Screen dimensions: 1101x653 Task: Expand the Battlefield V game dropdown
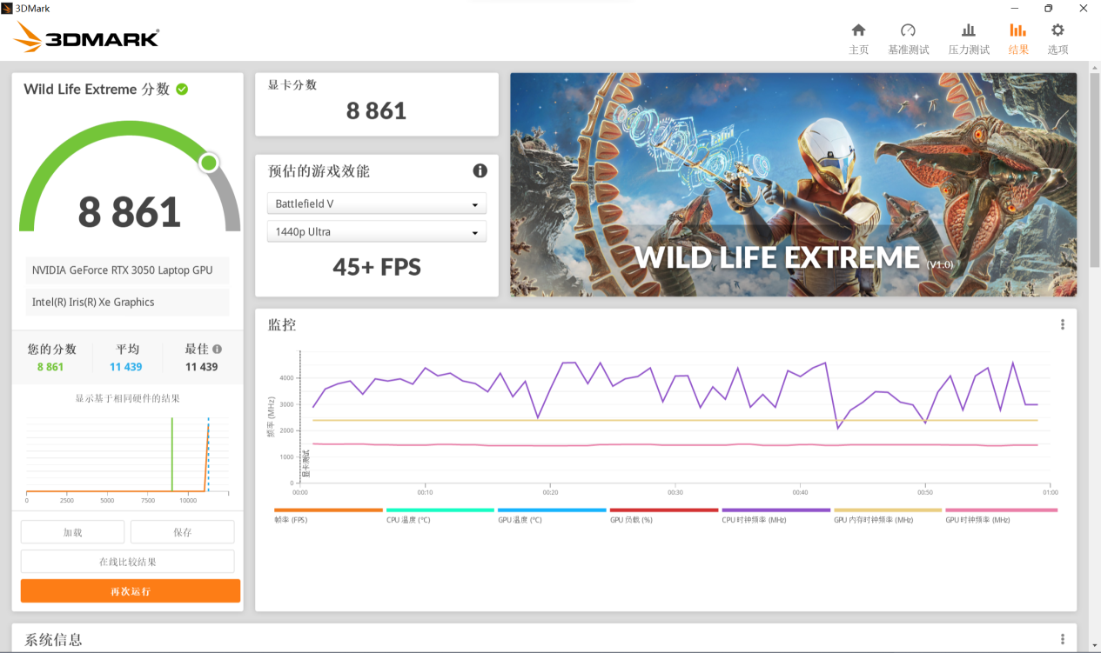(x=376, y=203)
